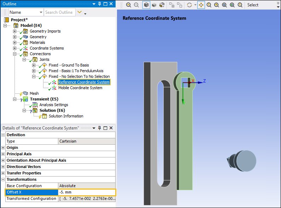This screenshot has height=208, width=281.
Task: Expand the Geometry Imports node
Action: tap(15, 31)
